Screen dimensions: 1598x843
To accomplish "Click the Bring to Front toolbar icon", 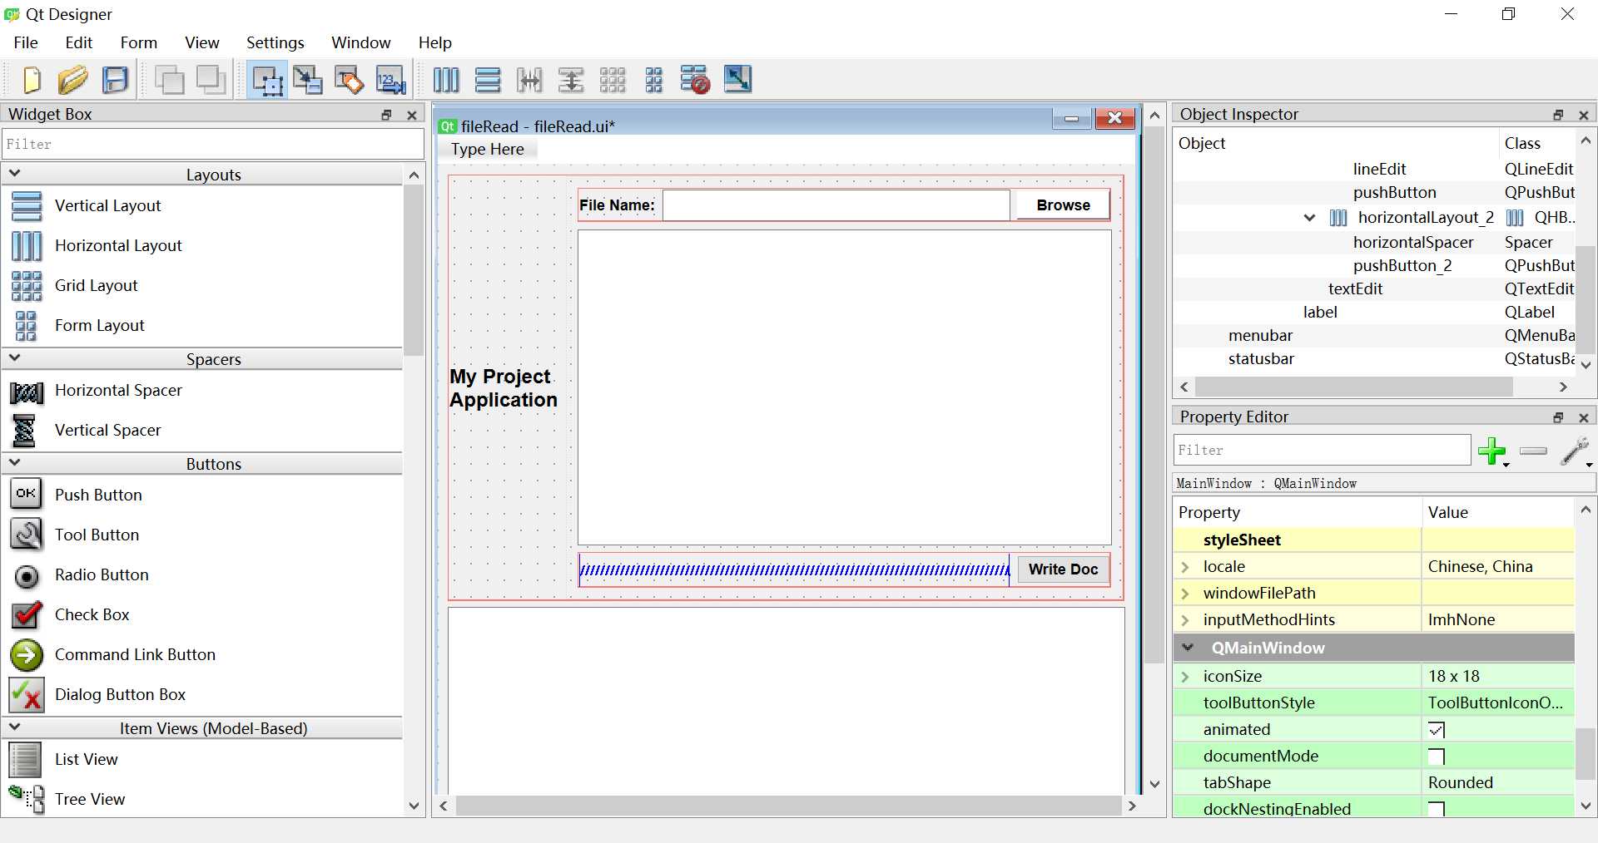I will point(211,80).
